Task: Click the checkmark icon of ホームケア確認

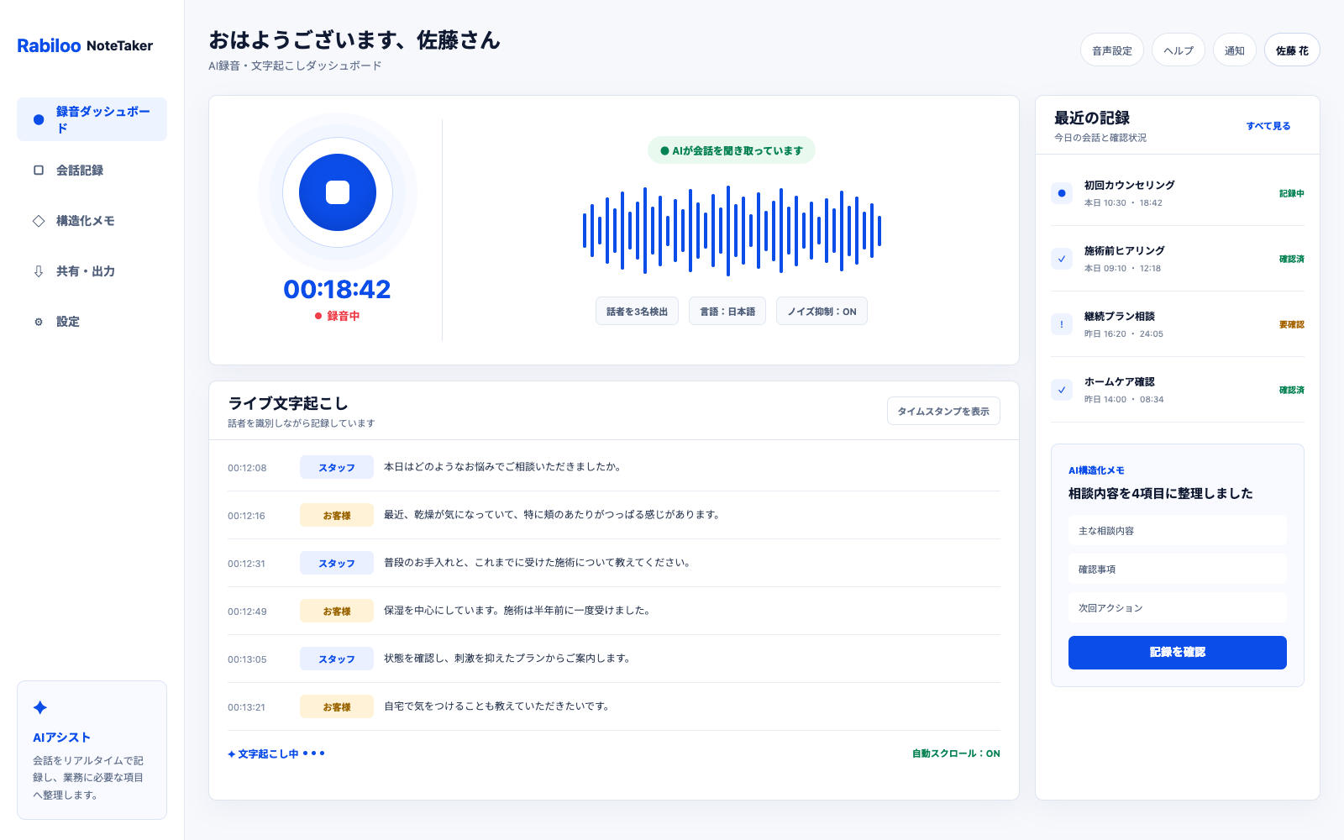Action: [1062, 390]
